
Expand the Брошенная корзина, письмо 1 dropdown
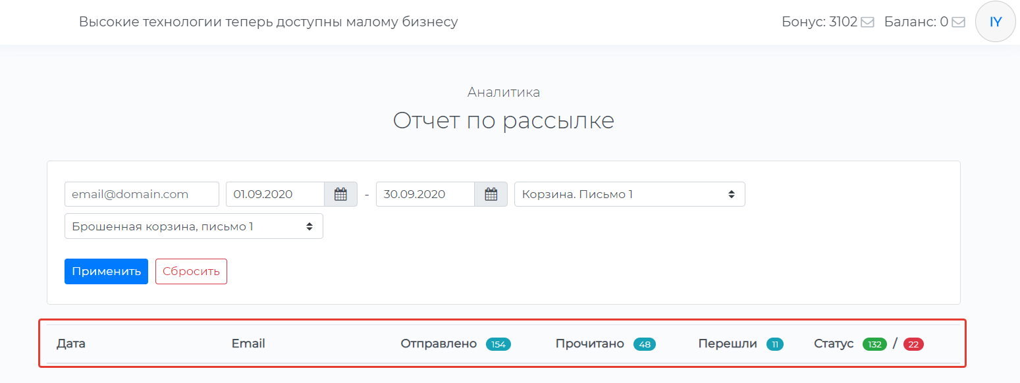[x=194, y=226]
